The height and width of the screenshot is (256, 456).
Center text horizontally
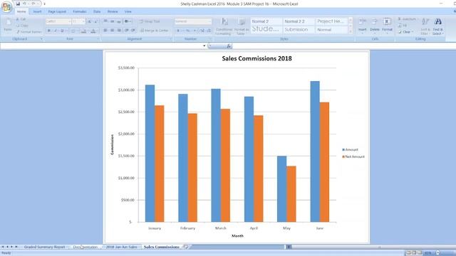click(113, 31)
